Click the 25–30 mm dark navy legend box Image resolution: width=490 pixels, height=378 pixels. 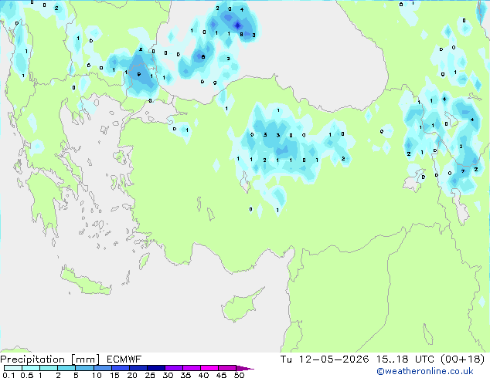tap(156, 368)
